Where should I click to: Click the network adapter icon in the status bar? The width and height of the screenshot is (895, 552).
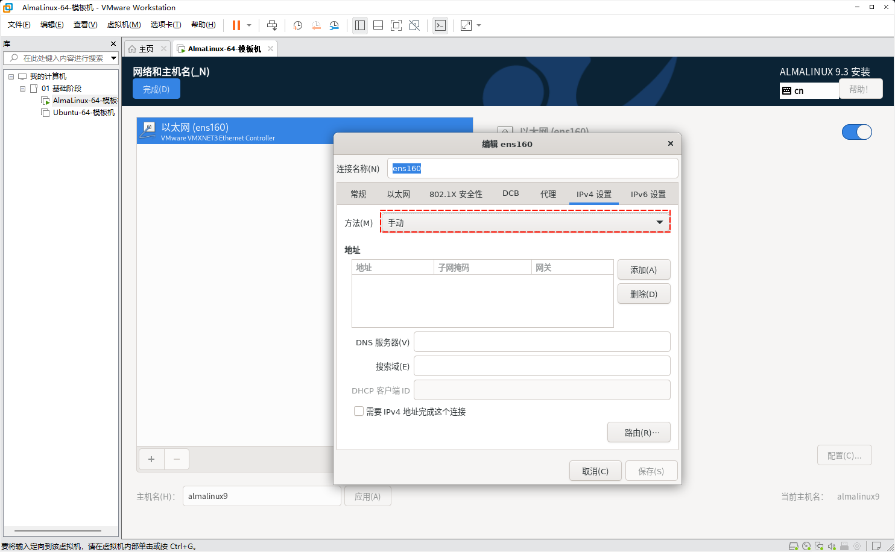(x=819, y=547)
